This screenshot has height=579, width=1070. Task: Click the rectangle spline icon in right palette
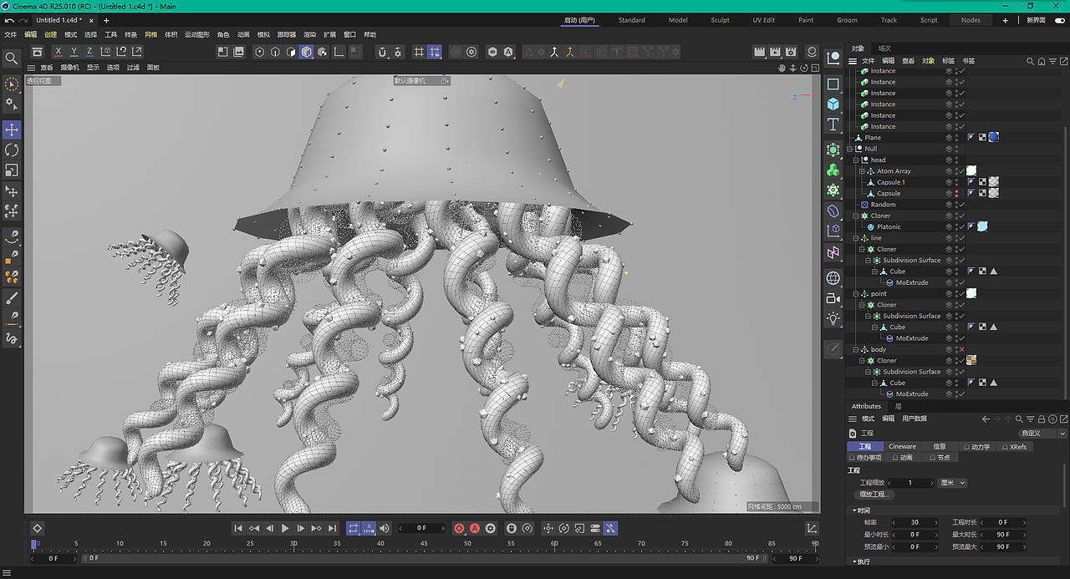(833, 84)
